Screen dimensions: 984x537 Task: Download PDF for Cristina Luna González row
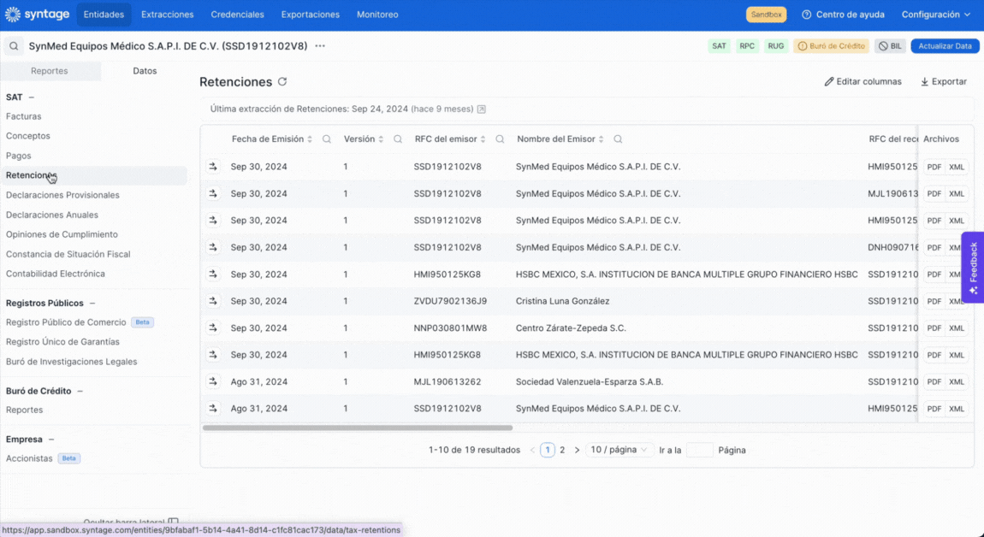tap(934, 302)
